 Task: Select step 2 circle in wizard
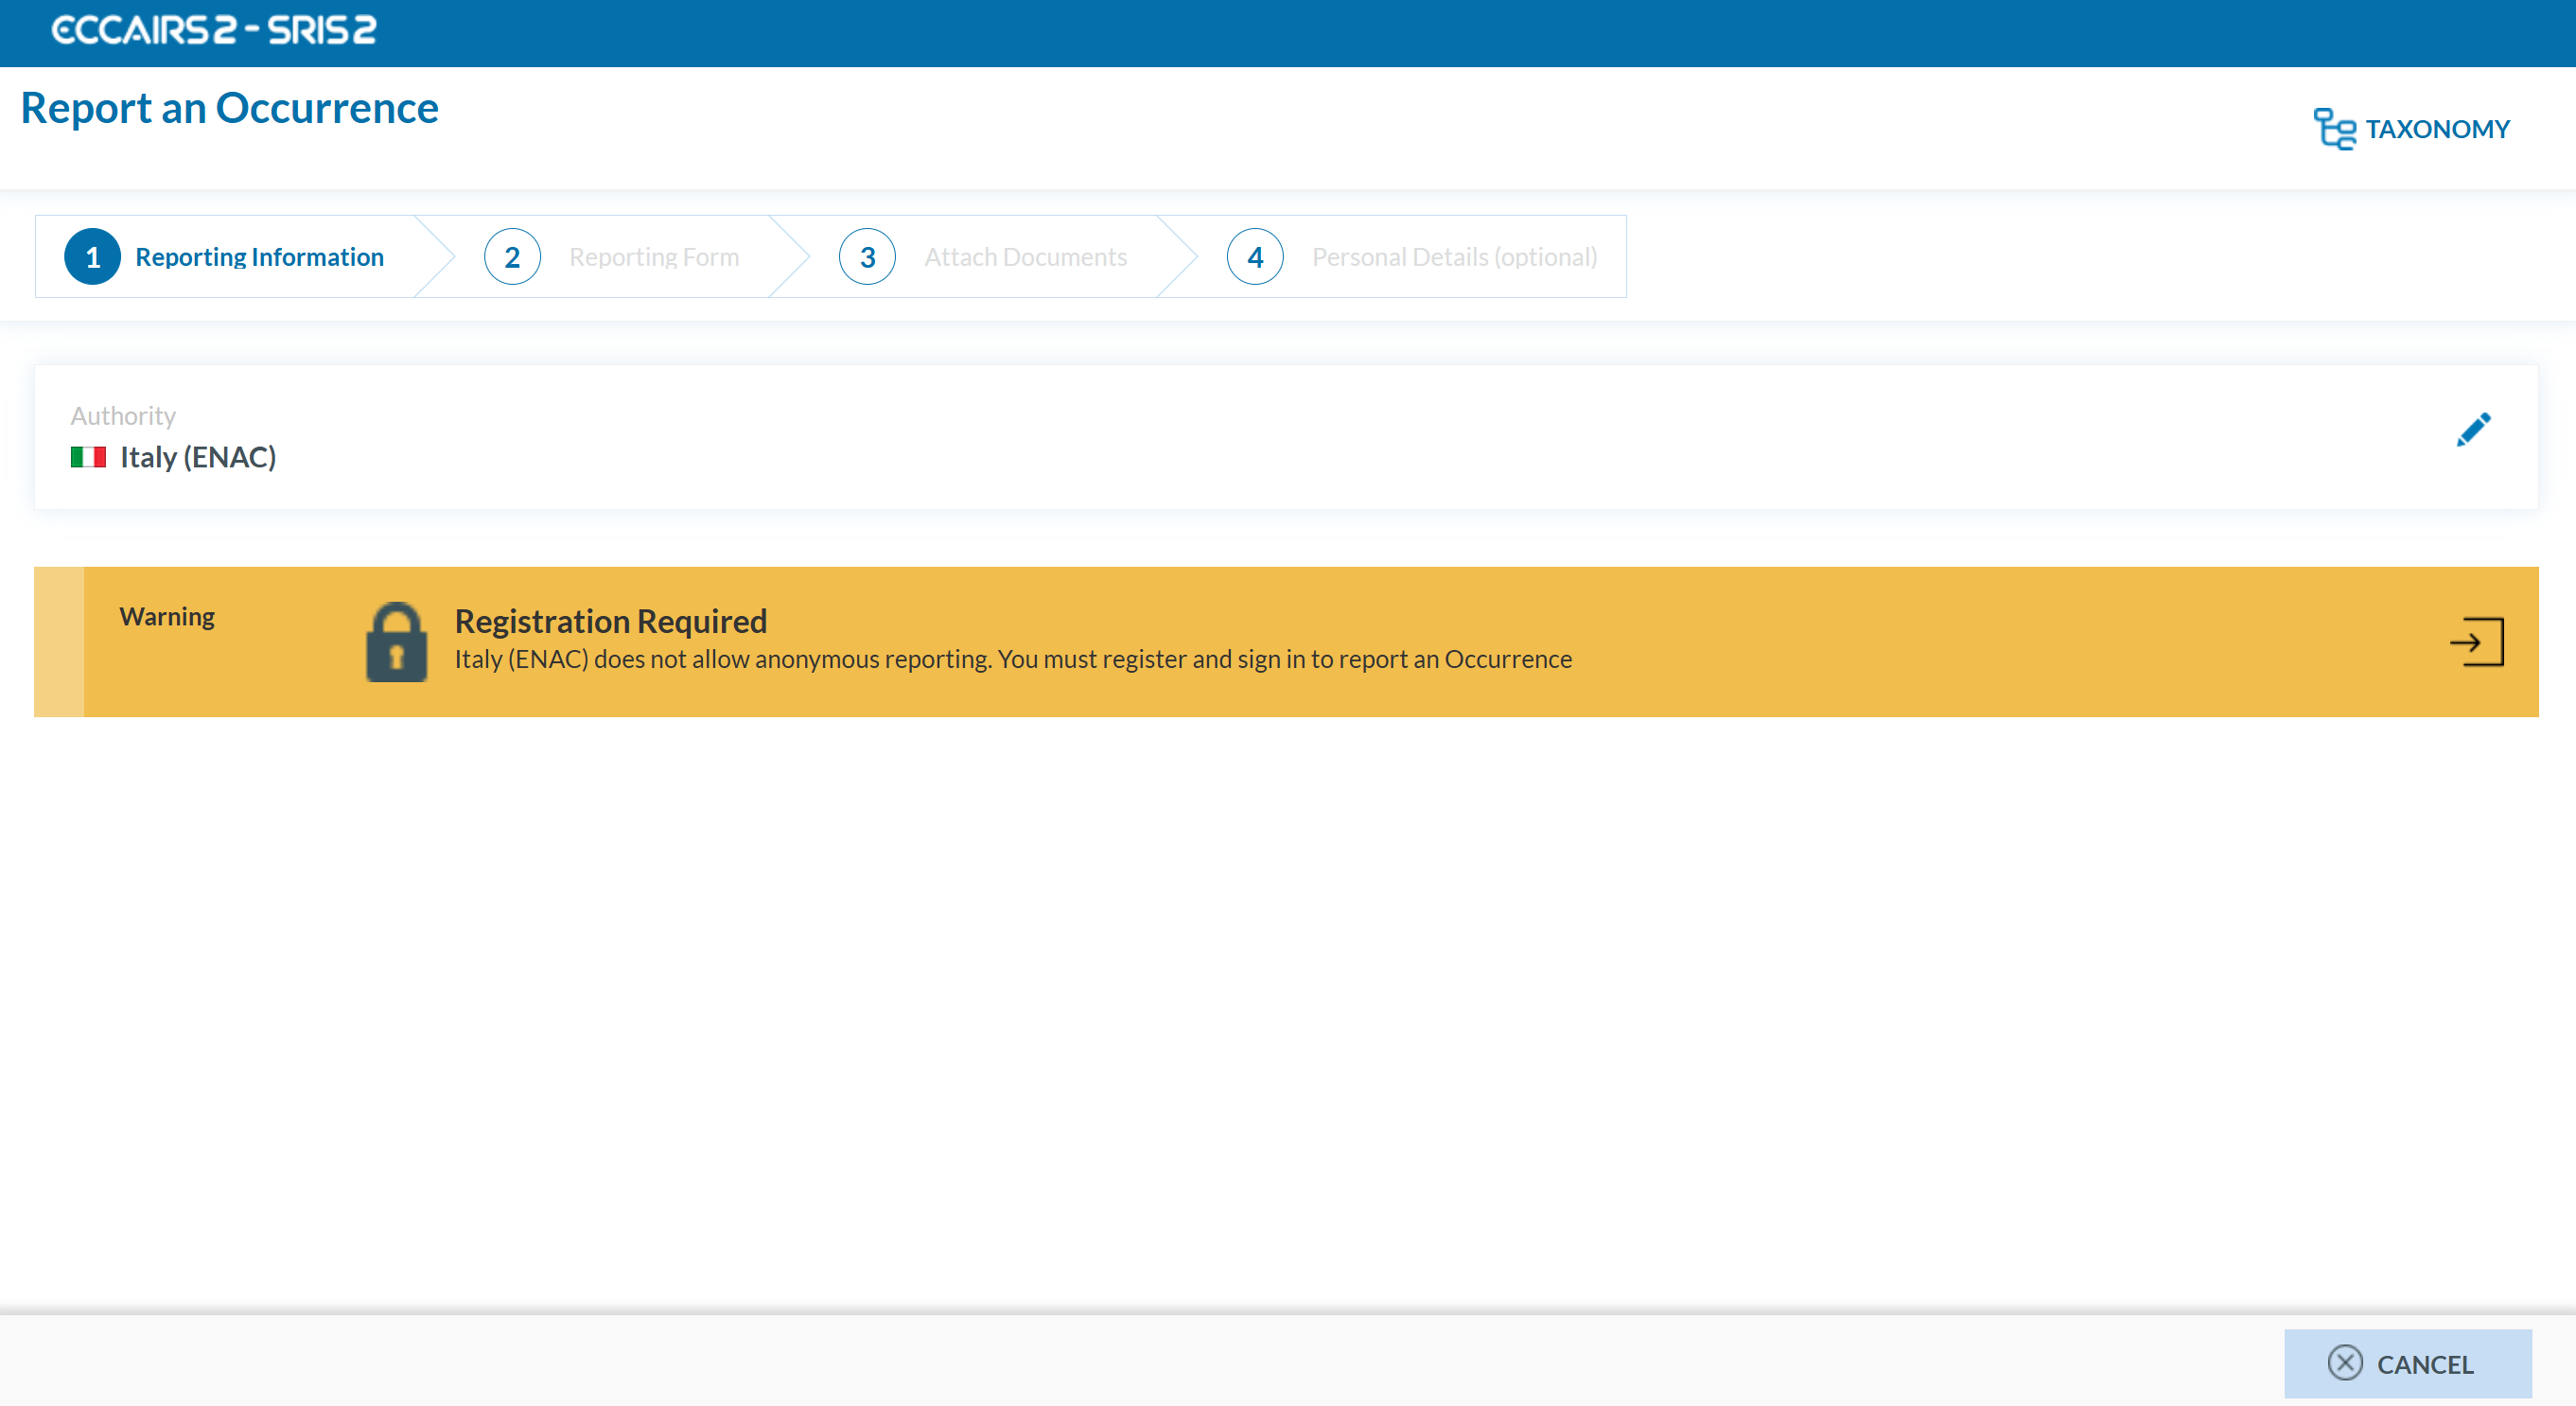point(512,257)
